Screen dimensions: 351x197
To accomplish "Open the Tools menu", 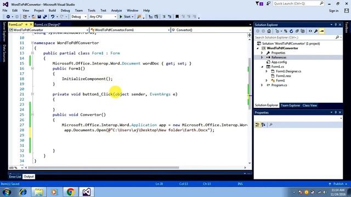I will (x=92, y=10).
